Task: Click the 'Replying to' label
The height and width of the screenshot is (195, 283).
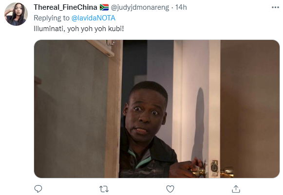Action: tap(52, 18)
